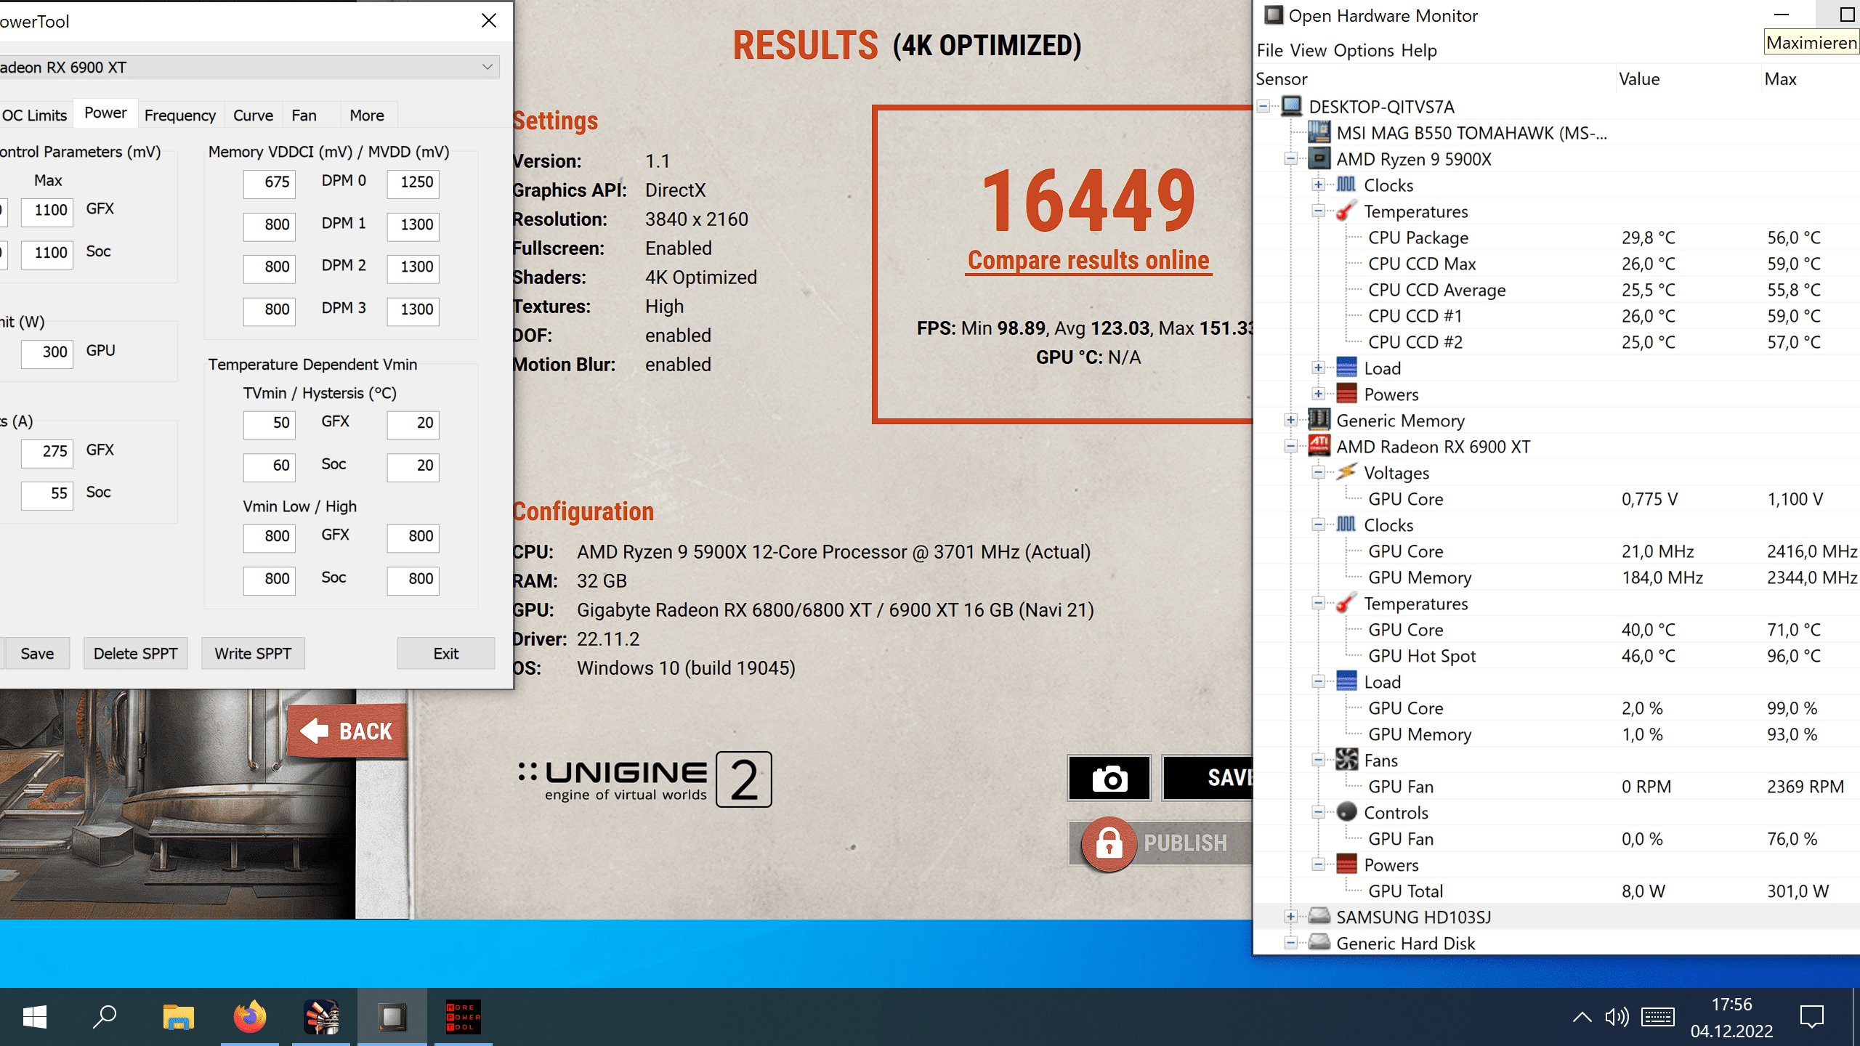Select the GPU Hot Spot row
1860x1046 pixels.
pos(1556,655)
